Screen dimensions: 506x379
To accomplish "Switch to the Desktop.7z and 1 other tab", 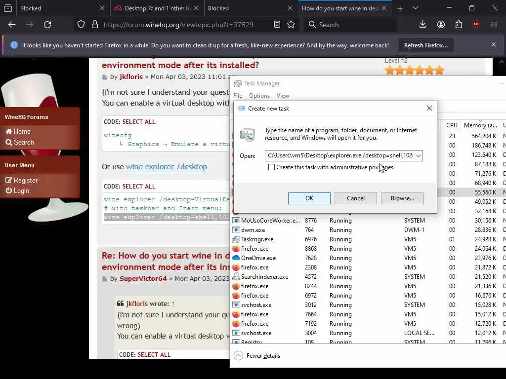I will [x=157, y=8].
